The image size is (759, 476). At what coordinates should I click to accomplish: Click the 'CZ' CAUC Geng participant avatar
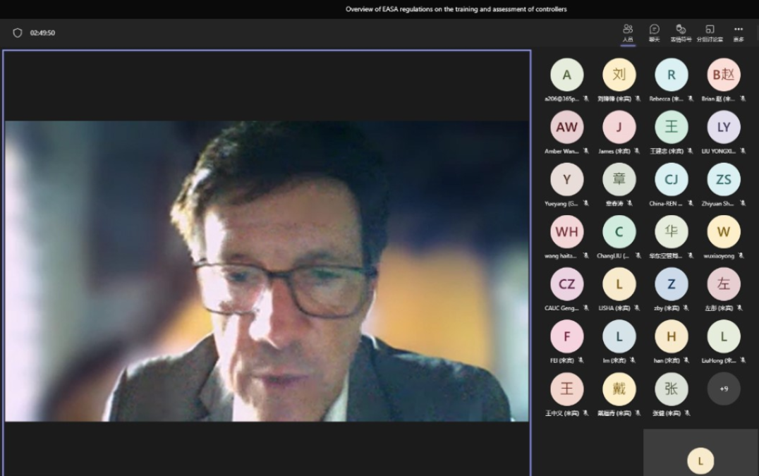pos(566,284)
